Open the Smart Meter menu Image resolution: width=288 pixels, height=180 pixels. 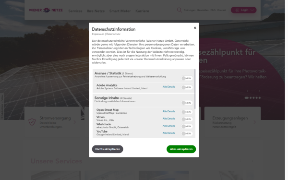[120, 11]
